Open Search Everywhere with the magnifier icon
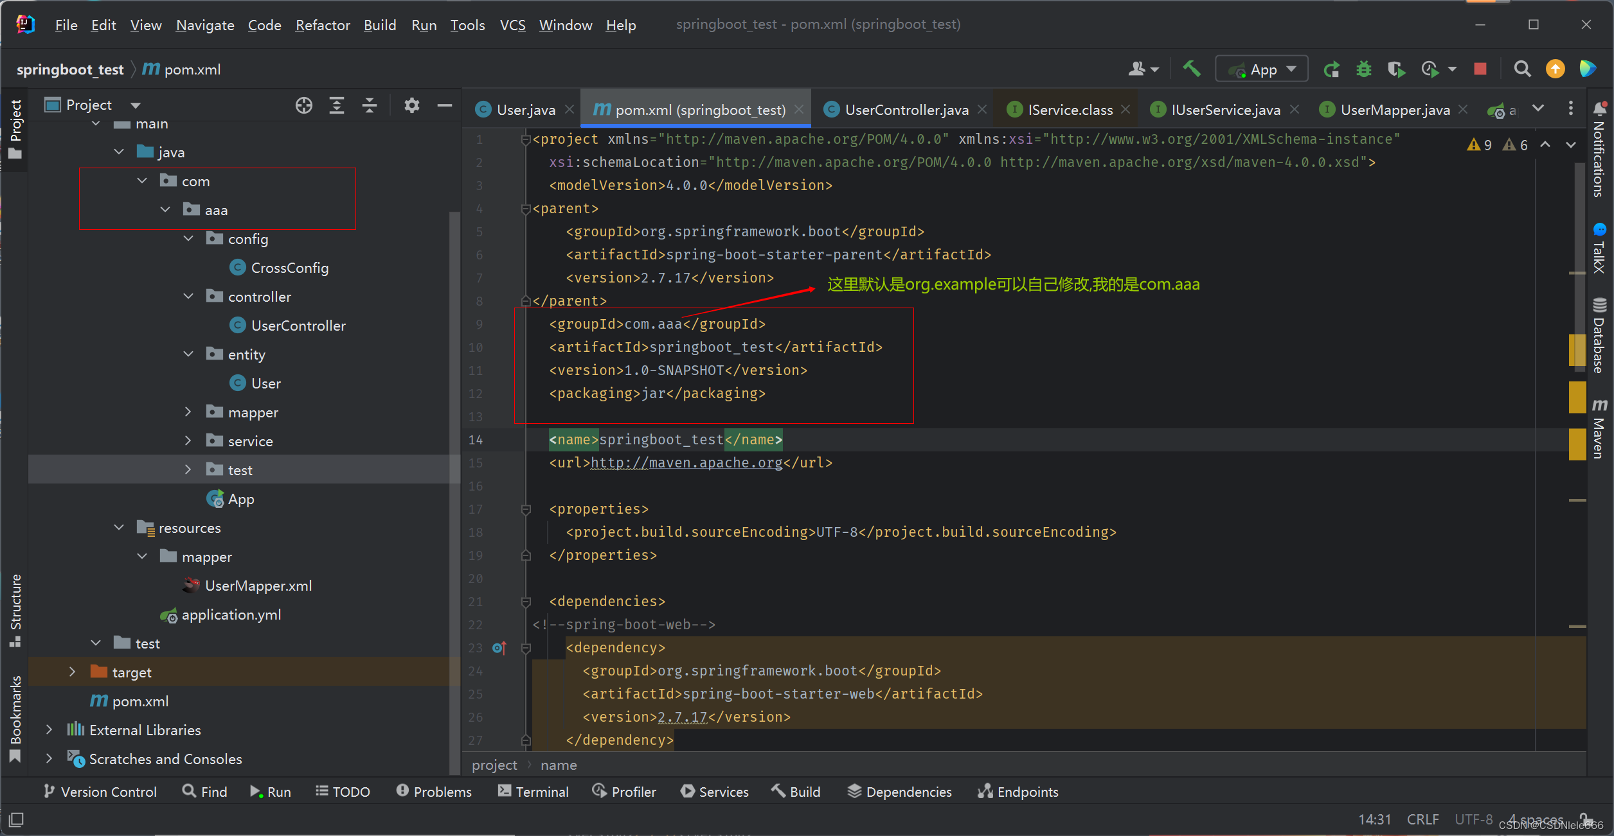 coord(1522,69)
